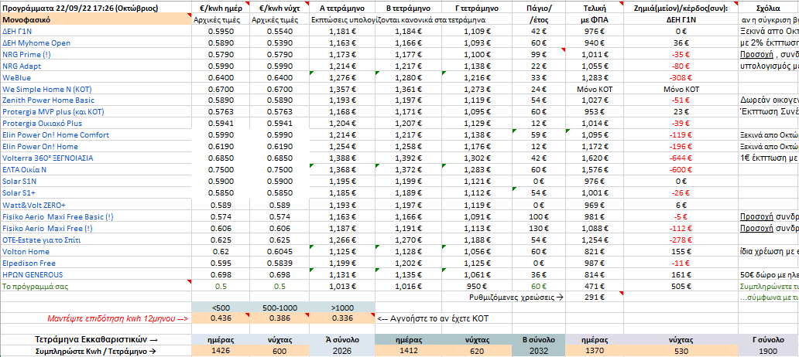The image size is (799, 357).
Task: Select the -308 € value for WeBlue
Action: (681, 78)
